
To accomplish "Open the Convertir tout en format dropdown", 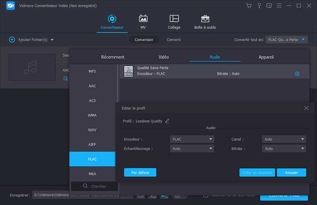I will 286,40.
